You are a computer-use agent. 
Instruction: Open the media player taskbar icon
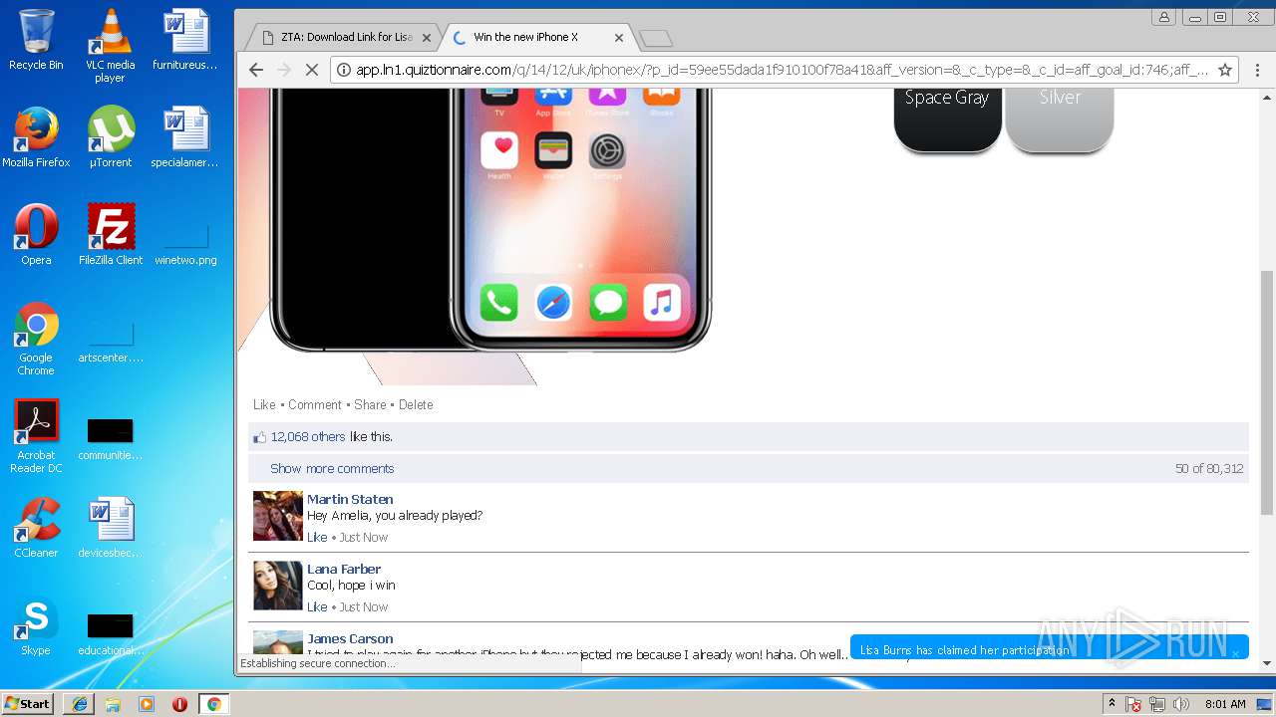tap(147, 704)
